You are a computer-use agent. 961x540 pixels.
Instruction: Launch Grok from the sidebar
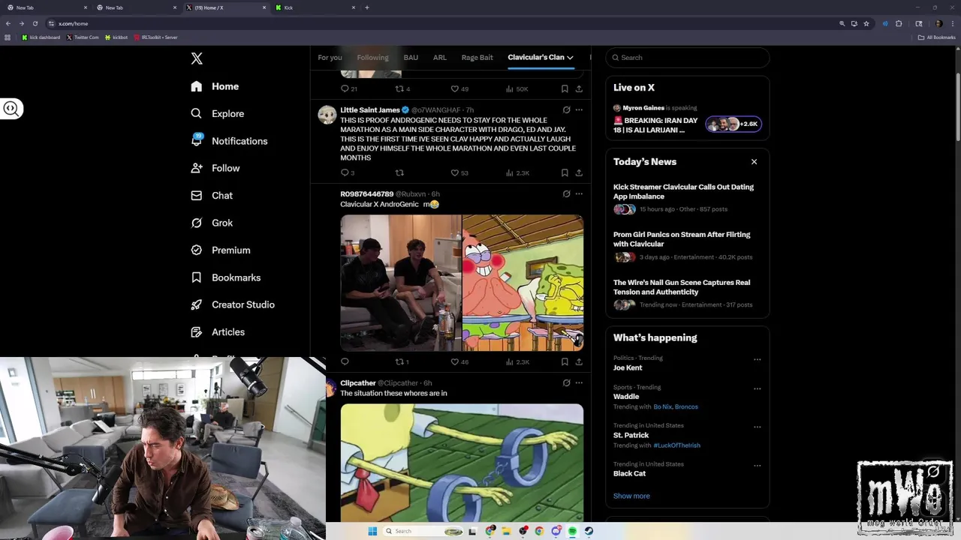click(x=212, y=223)
